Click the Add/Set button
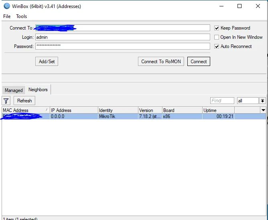The height and width of the screenshot is (220, 268). point(47,61)
